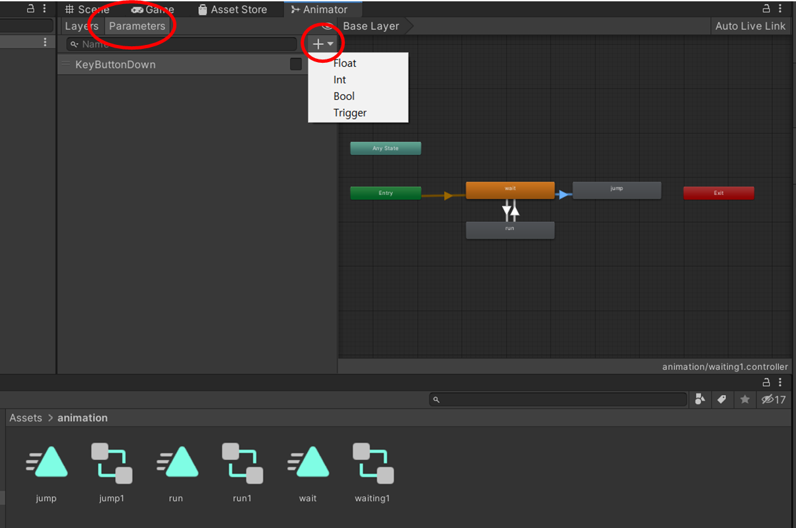The height and width of the screenshot is (528, 796).
Task: Click the Base Layer breadcrumb
Action: tap(371, 26)
